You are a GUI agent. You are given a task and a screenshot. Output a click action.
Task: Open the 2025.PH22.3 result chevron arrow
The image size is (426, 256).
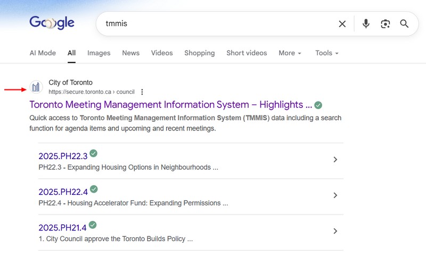(335, 160)
